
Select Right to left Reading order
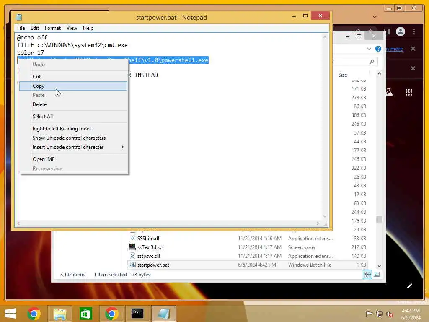pos(73,129)
